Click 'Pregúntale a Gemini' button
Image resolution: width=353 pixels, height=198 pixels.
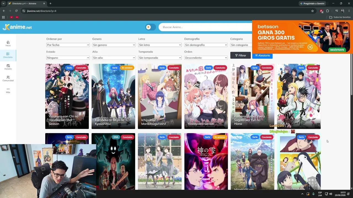tap(312, 4)
